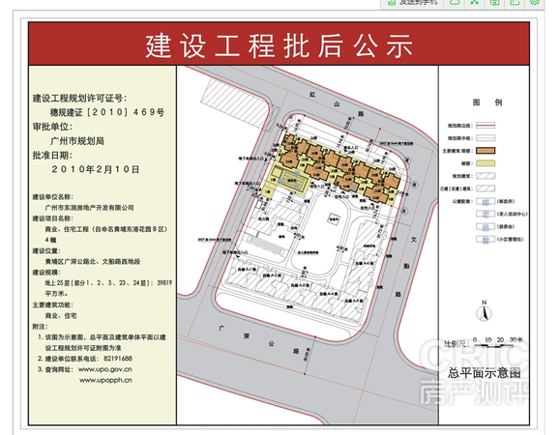Click the red 规划路边线 legend swatch
The image size is (560, 435).
[486, 126]
